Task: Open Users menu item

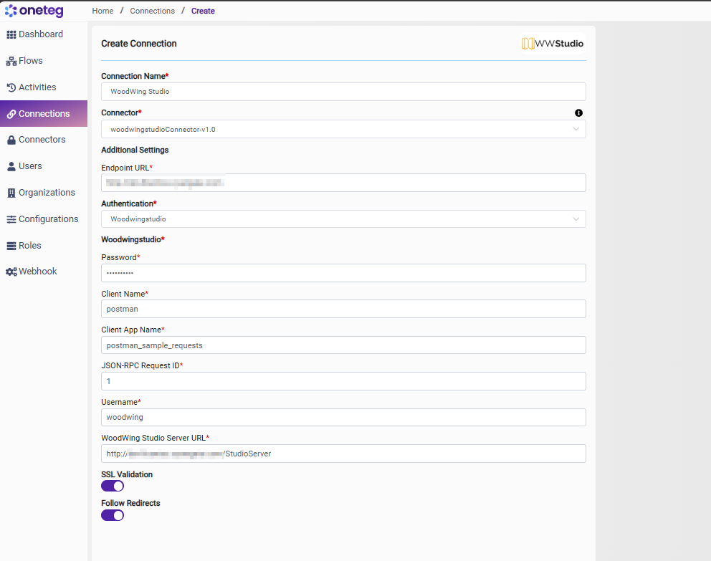Action: pyautogui.click(x=44, y=166)
